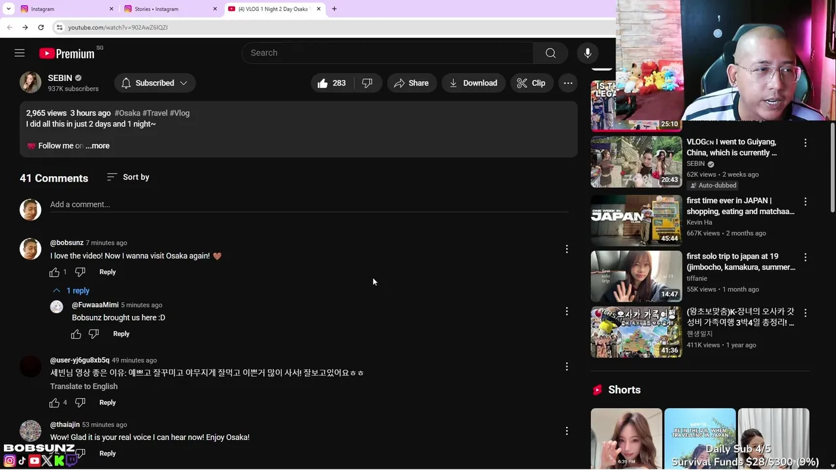Viewport: 836px width, 470px height.
Task: Open first solo trip to japan thumbnail
Action: [636, 276]
